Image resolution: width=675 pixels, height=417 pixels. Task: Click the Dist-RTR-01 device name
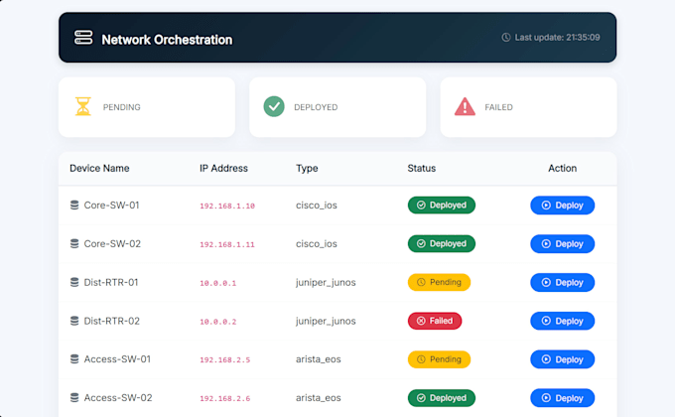[110, 282]
